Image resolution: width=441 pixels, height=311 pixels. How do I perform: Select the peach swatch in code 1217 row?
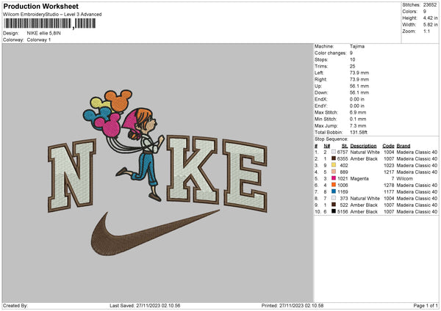point(334,172)
